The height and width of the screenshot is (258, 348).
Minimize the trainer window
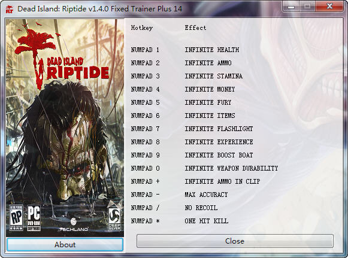pyautogui.click(x=290, y=7)
